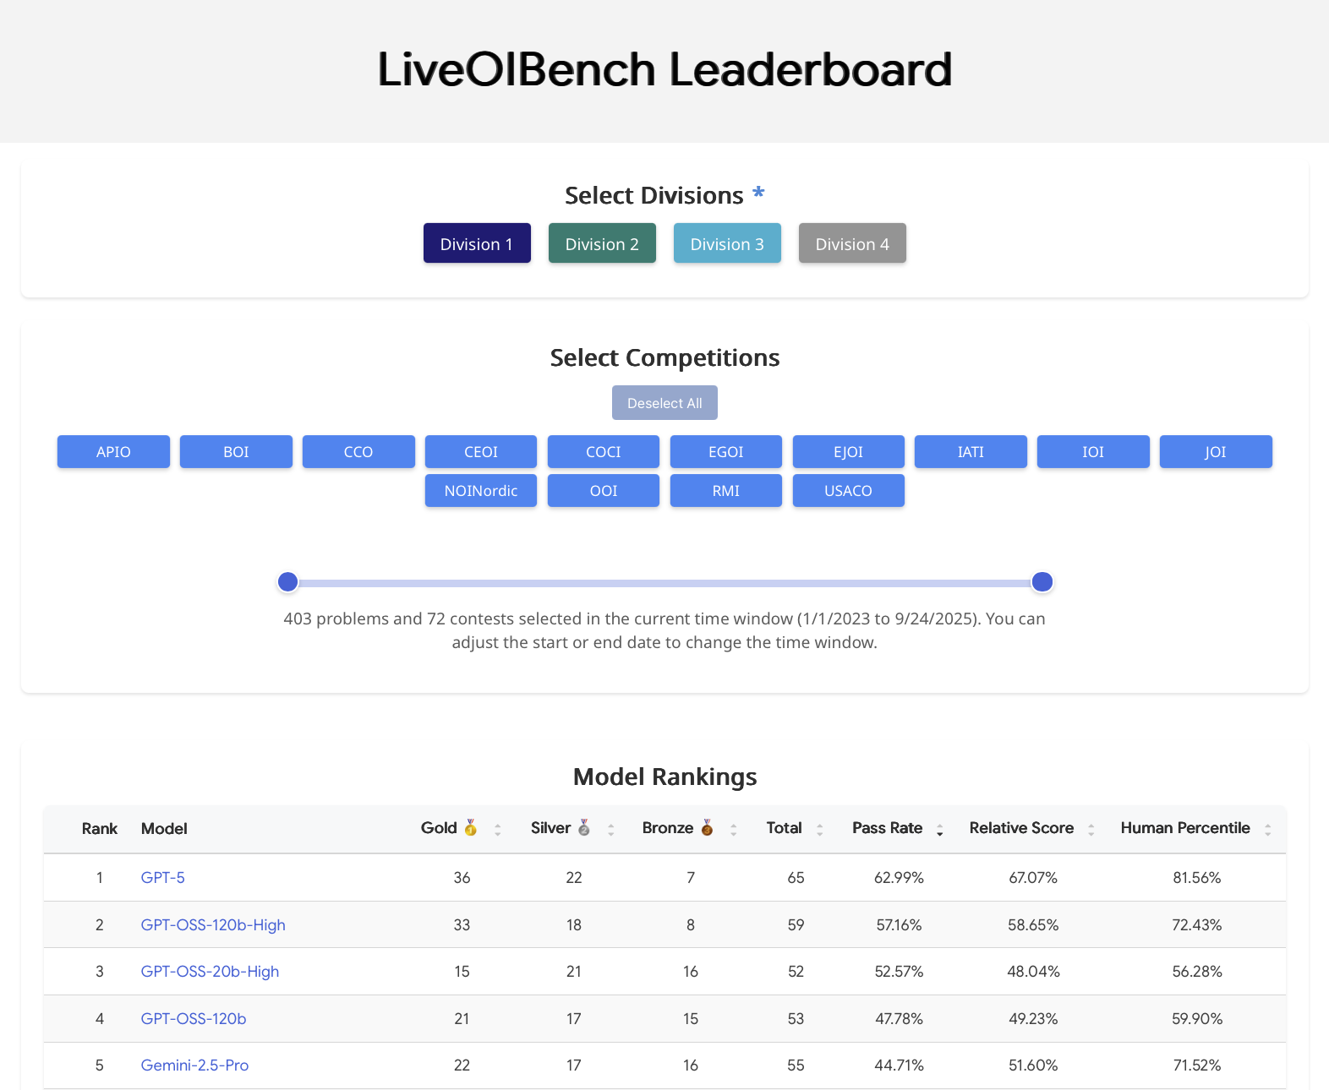Image resolution: width=1329 pixels, height=1090 pixels.
Task: Toggle the IATI competition filter
Action: click(971, 451)
